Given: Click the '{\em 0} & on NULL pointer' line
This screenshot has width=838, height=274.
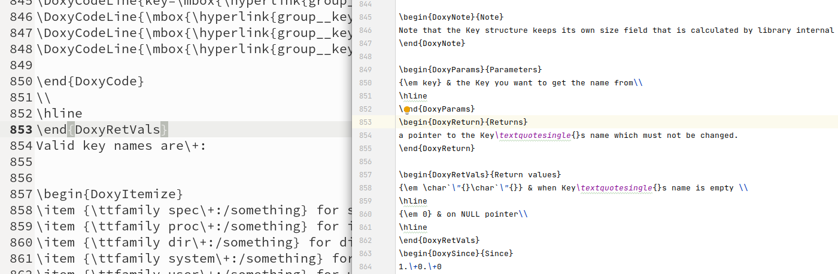Looking at the screenshot, I should coord(463,214).
